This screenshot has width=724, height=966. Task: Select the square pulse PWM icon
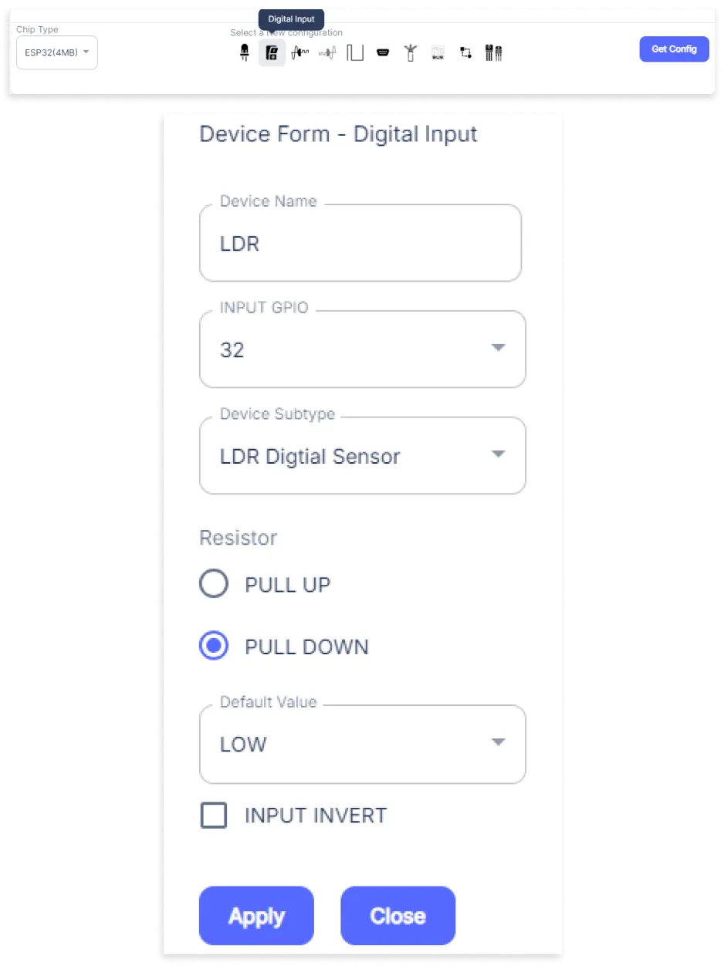tap(355, 52)
